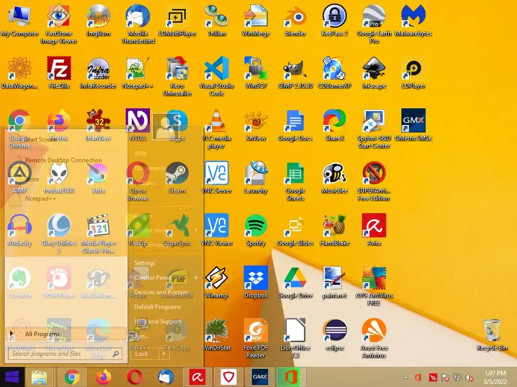Open Control Panel from Start menu
The image size is (517, 387).
[152, 278]
